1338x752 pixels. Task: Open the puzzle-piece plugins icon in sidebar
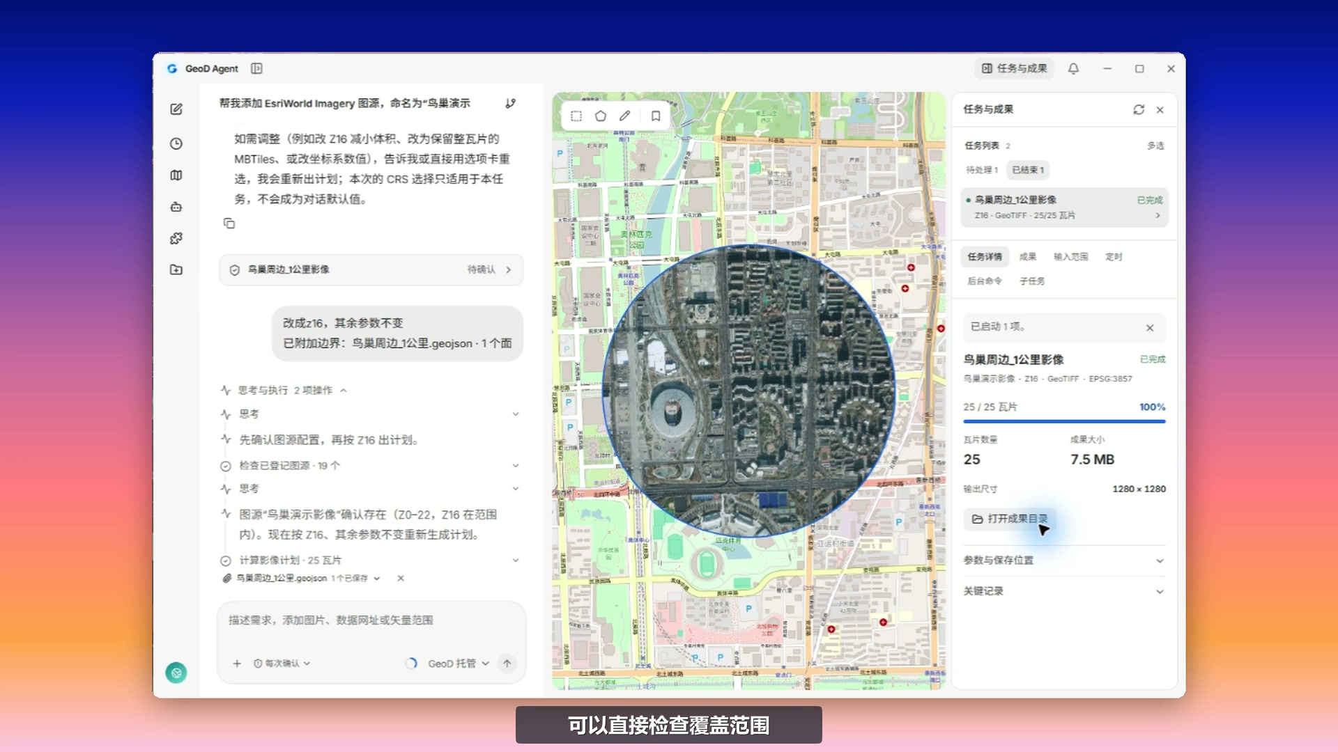pyautogui.click(x=176, y=238)
